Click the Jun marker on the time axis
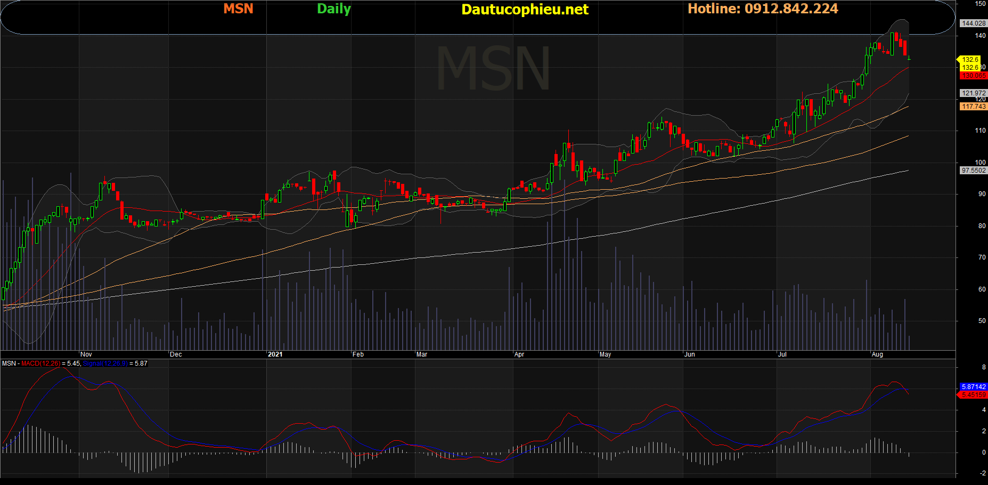The image size is (988, 485). click(x=689, y=354)
